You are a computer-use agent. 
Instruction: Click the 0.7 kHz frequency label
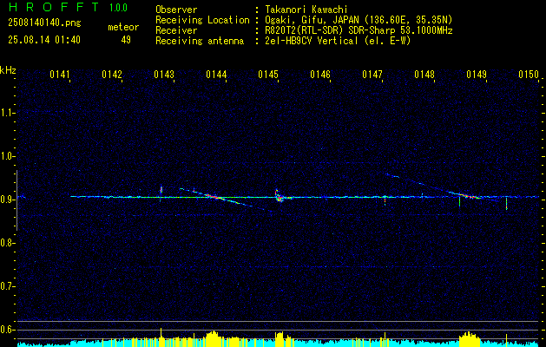pos(7,286)
